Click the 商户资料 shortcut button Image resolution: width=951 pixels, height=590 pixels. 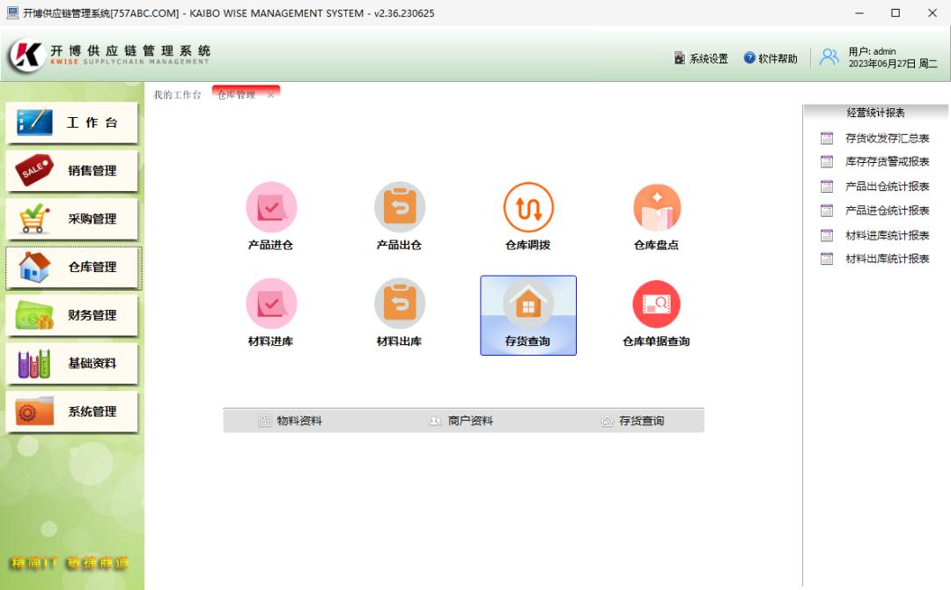click(x=461, y=421)
